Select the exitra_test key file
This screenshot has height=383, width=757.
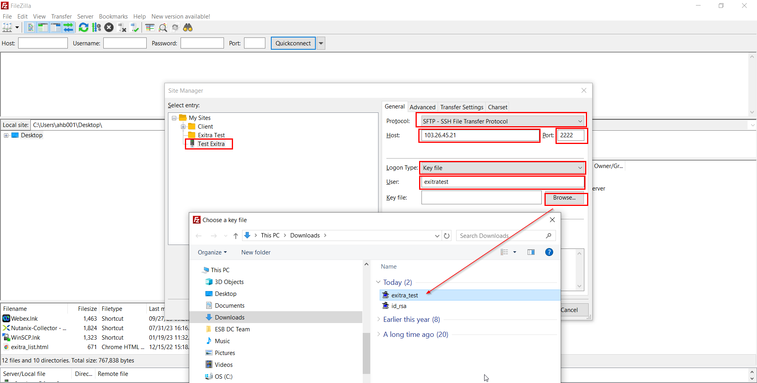[470, 295]
